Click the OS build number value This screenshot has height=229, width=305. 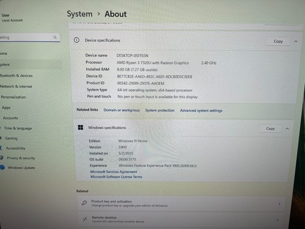pyautogui.click(x=127, y=159)
